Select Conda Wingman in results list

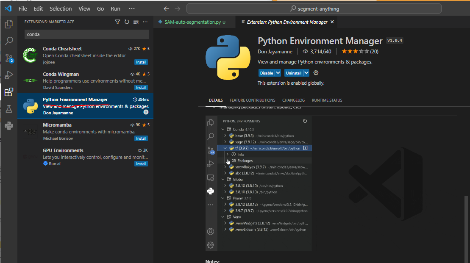pyautogui.click(x=86, y=81)
